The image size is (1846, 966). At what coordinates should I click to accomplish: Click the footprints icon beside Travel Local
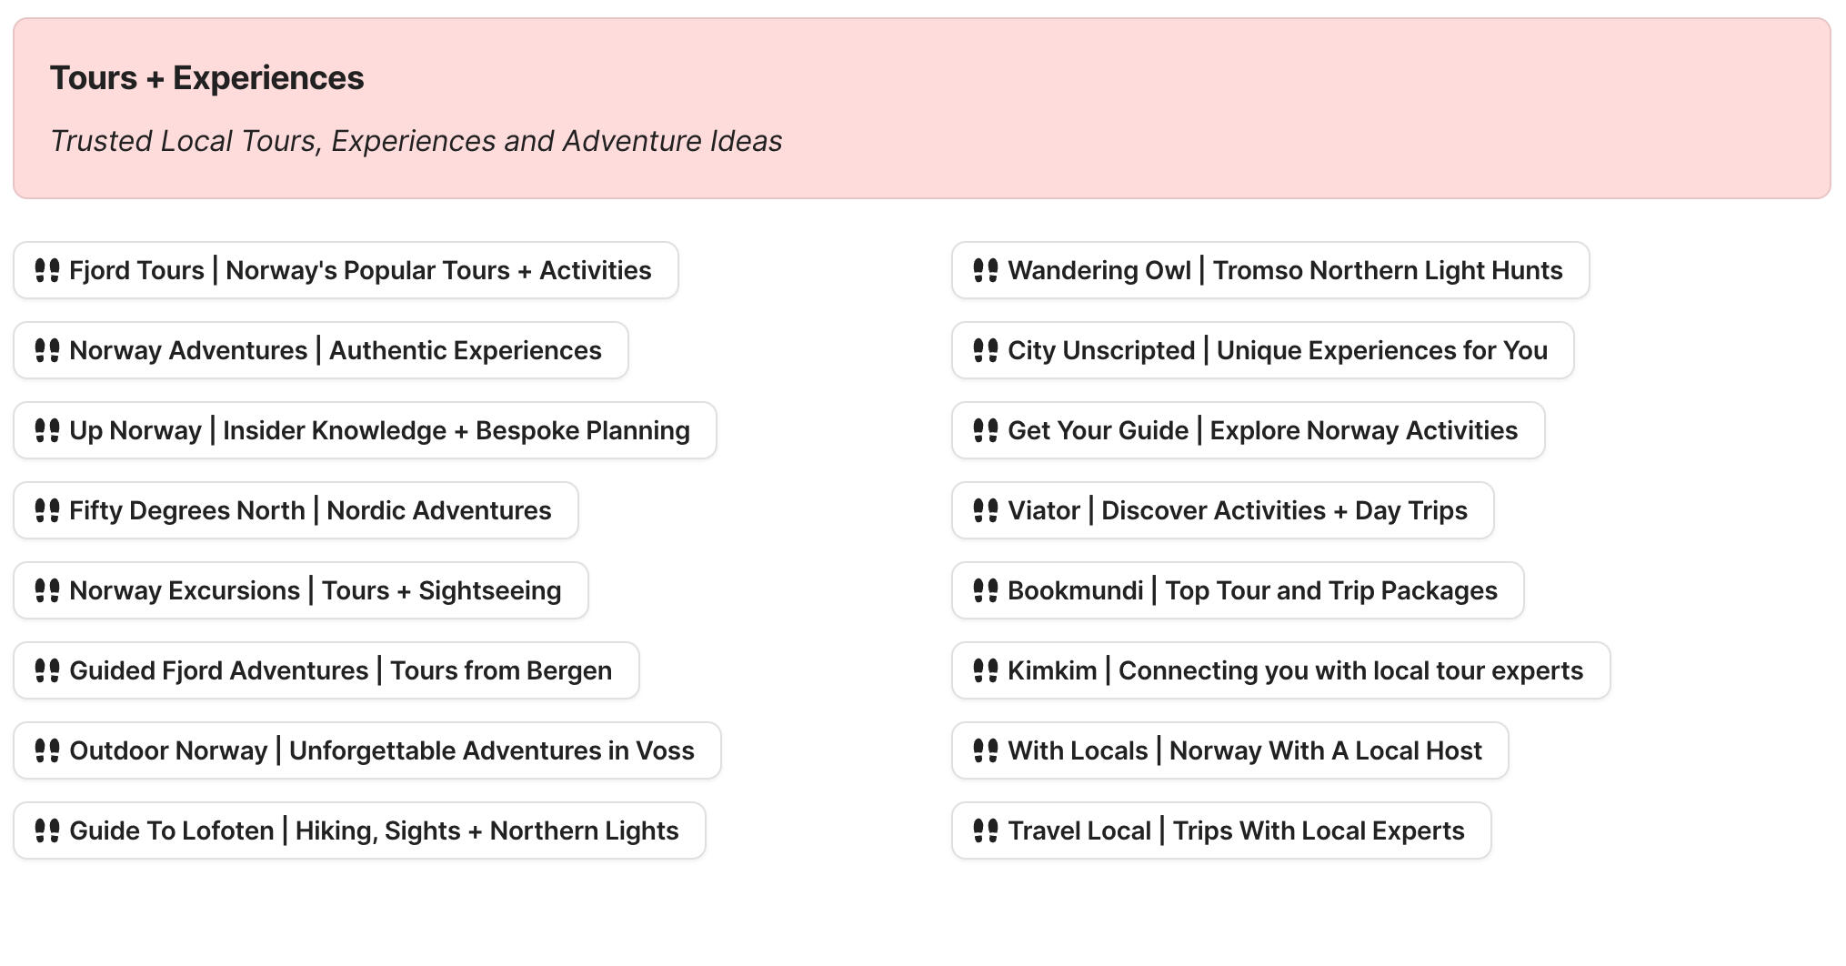tap(985, 830)
